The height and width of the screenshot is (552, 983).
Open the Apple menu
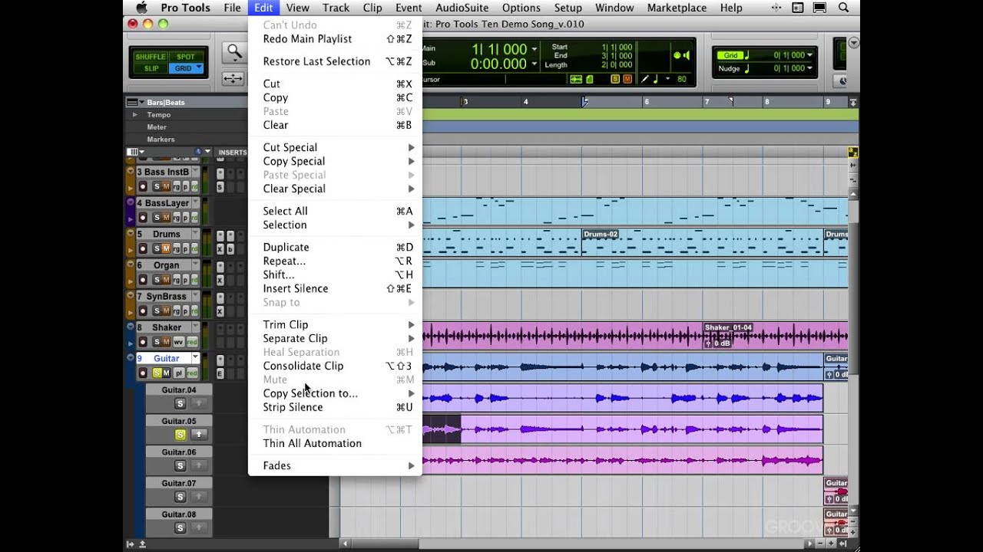141,8
